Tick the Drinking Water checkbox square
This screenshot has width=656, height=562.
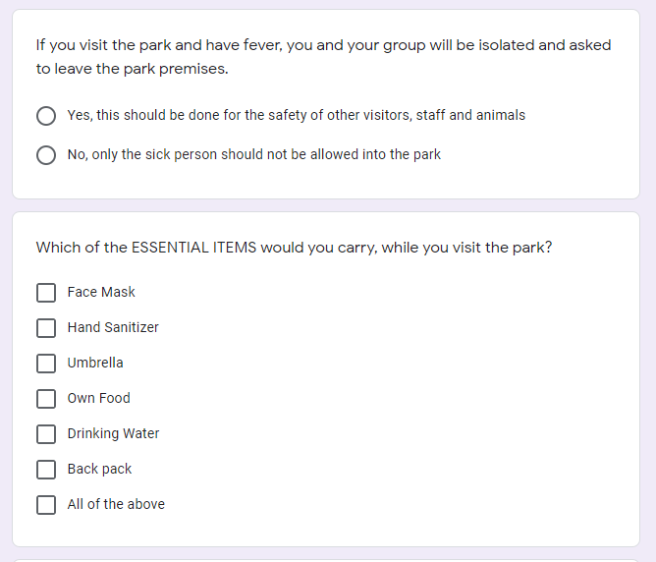click(x=46, y=434)
